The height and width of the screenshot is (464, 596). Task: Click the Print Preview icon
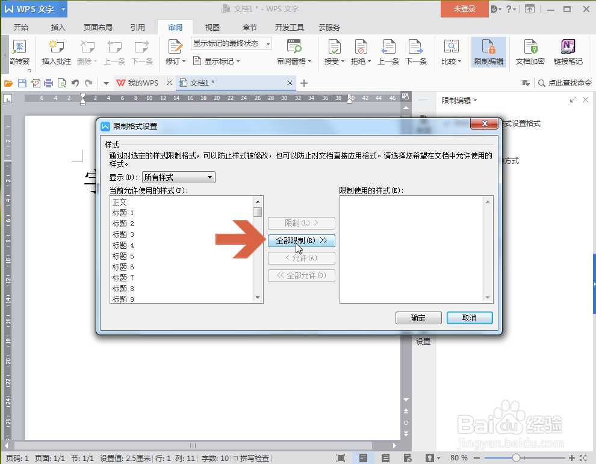[61, 83]
